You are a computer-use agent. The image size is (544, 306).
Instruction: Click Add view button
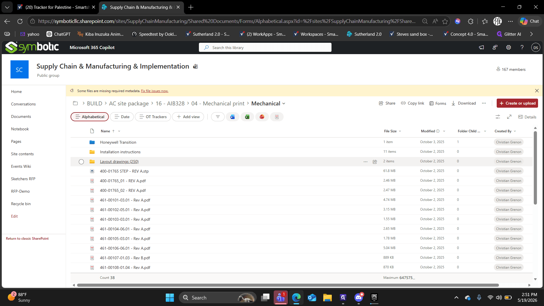point(188,117)
